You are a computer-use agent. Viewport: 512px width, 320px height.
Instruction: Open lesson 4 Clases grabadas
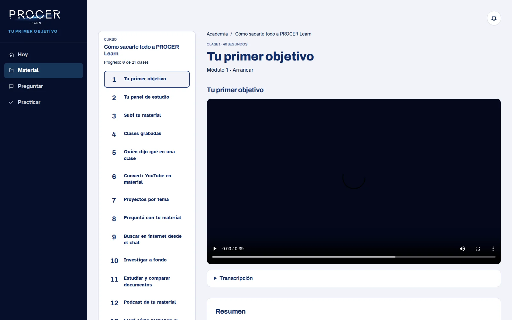pyautogui.click(x=147, y=134)
